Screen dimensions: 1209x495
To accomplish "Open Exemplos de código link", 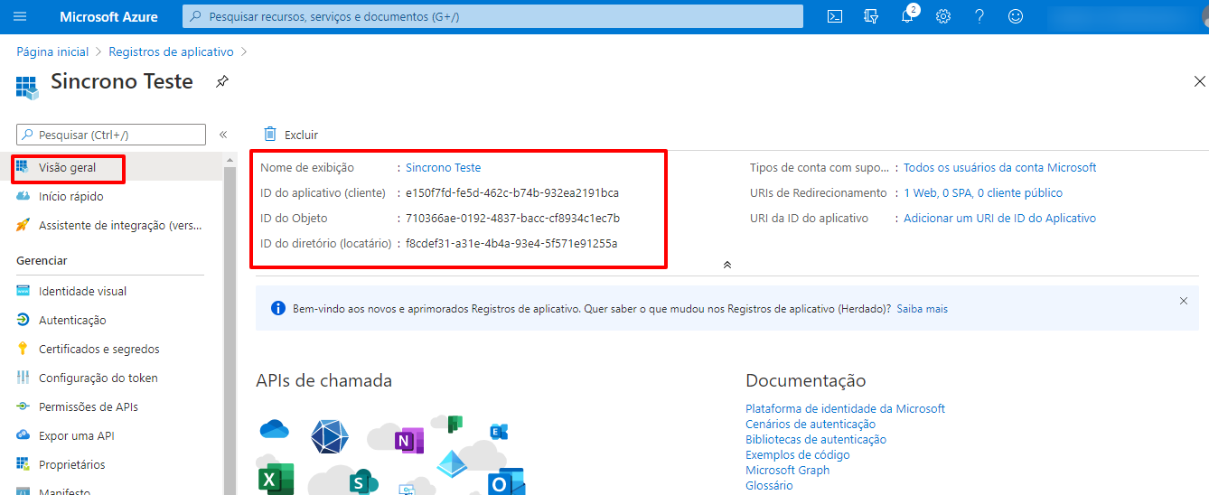I will pos(798,454).
